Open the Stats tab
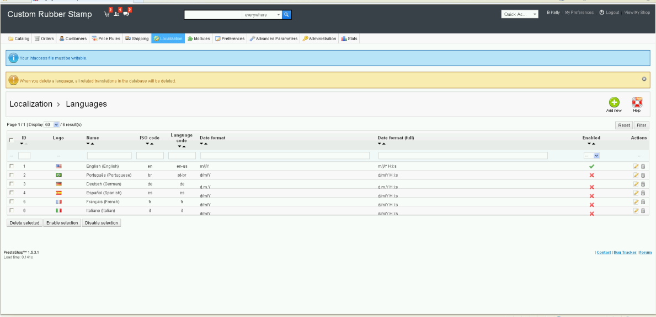 pyautogui.click(x=349, y=39)
